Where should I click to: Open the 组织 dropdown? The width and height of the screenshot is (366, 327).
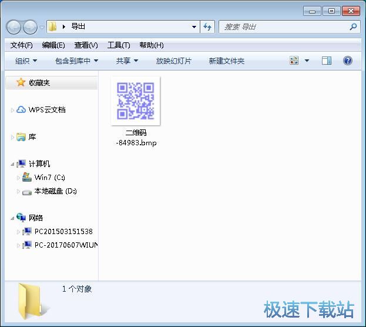click(x=26, y=61)
